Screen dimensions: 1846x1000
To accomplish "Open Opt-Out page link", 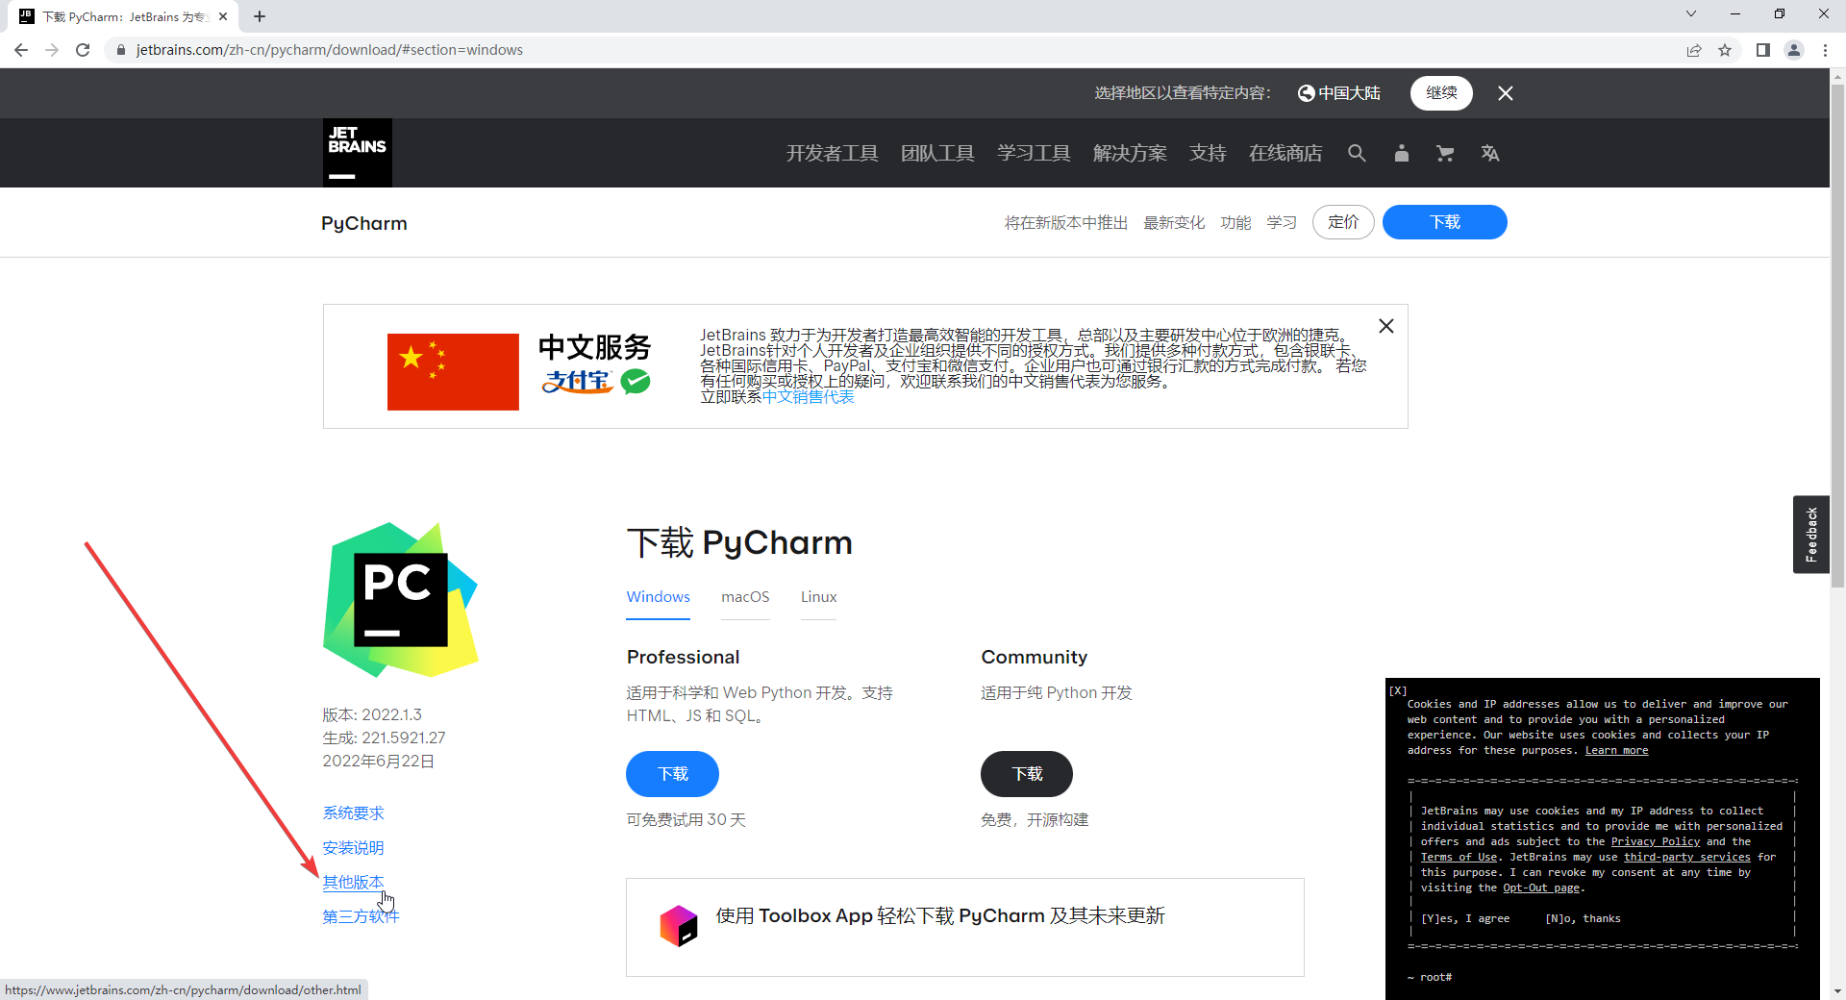I will coord(1541,887).
